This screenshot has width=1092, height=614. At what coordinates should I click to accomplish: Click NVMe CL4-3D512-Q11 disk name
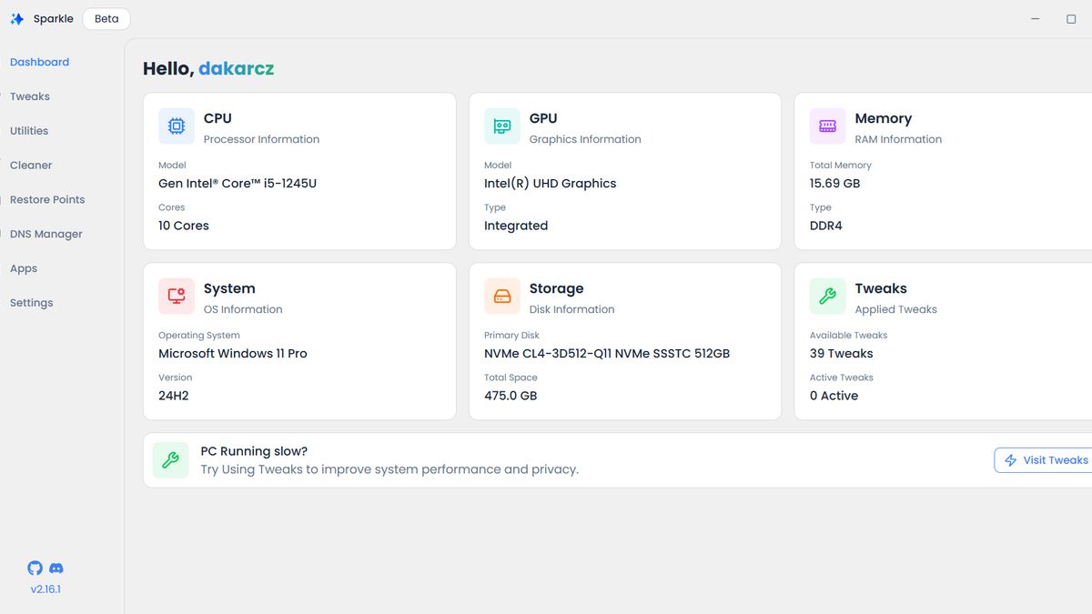coord(607,353)
